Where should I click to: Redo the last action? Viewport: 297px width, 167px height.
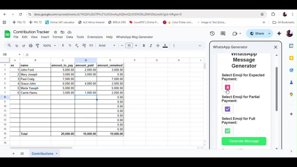tap(24, 46)
